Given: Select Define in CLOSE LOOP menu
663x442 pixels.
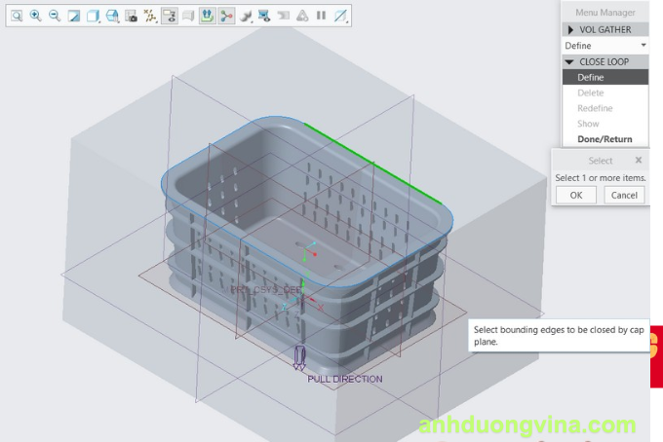Looking at the screenshot, I should coord(591,77).
